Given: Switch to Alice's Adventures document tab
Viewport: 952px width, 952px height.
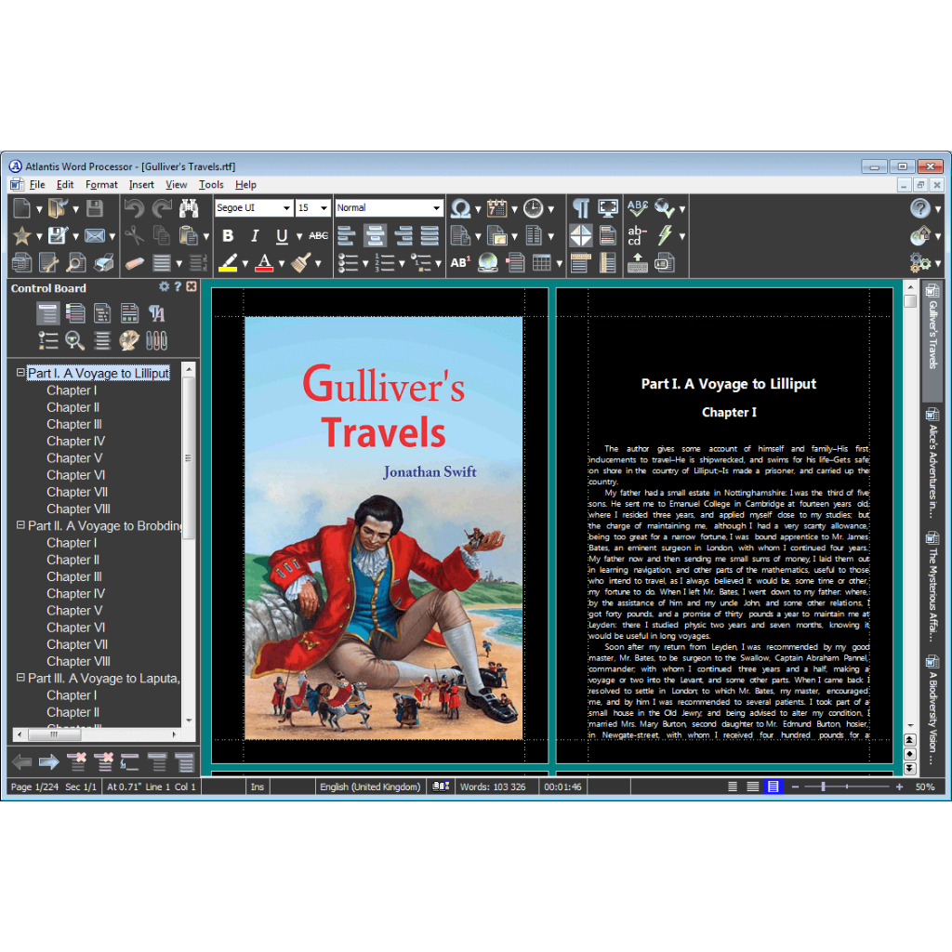Looking at the screenshot, I should click(932, 463).
